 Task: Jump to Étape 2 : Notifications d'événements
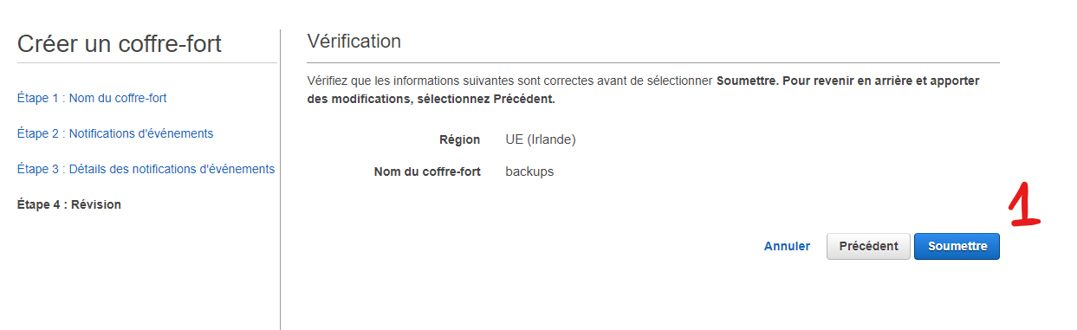click(x=115, y=133)
